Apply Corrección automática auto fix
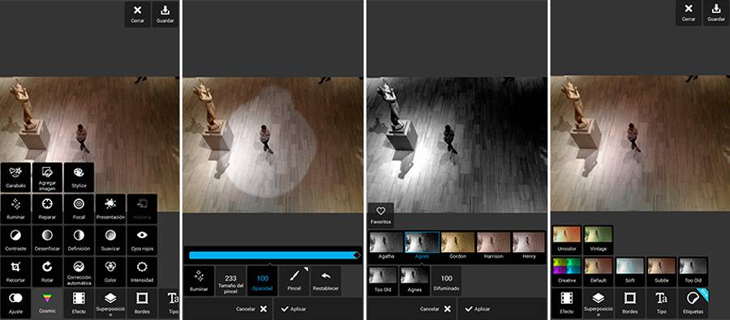Image resolution: width=730 pixels, height=320 pixels. coord(79,272)
